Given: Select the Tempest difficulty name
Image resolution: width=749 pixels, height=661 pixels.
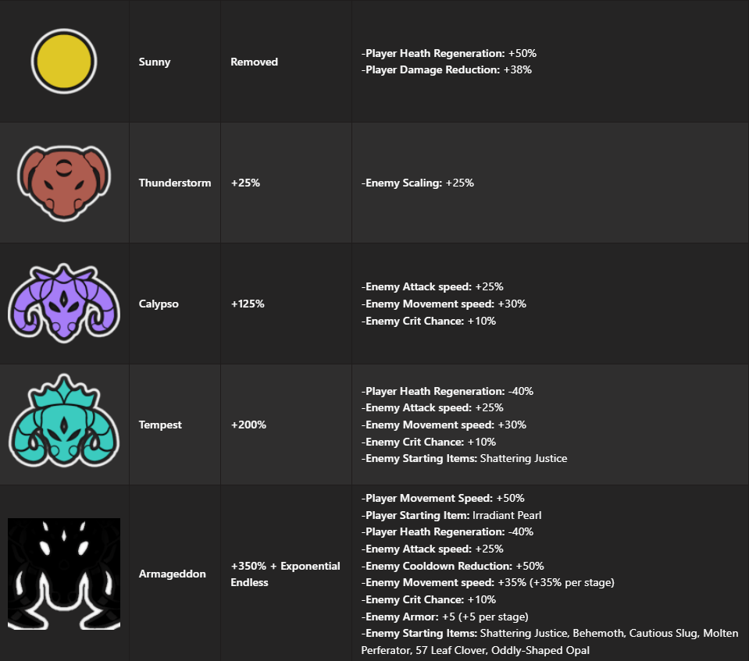Looking at the screenshot, I should [x=160, y=425].
